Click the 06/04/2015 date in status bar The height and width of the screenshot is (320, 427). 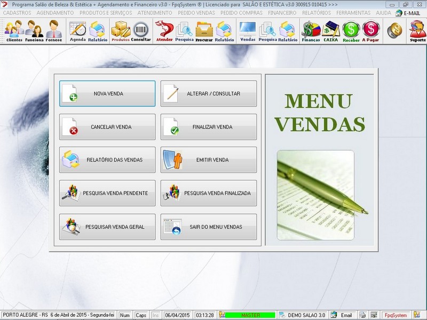pyautogui.click(x=177, y=315)
